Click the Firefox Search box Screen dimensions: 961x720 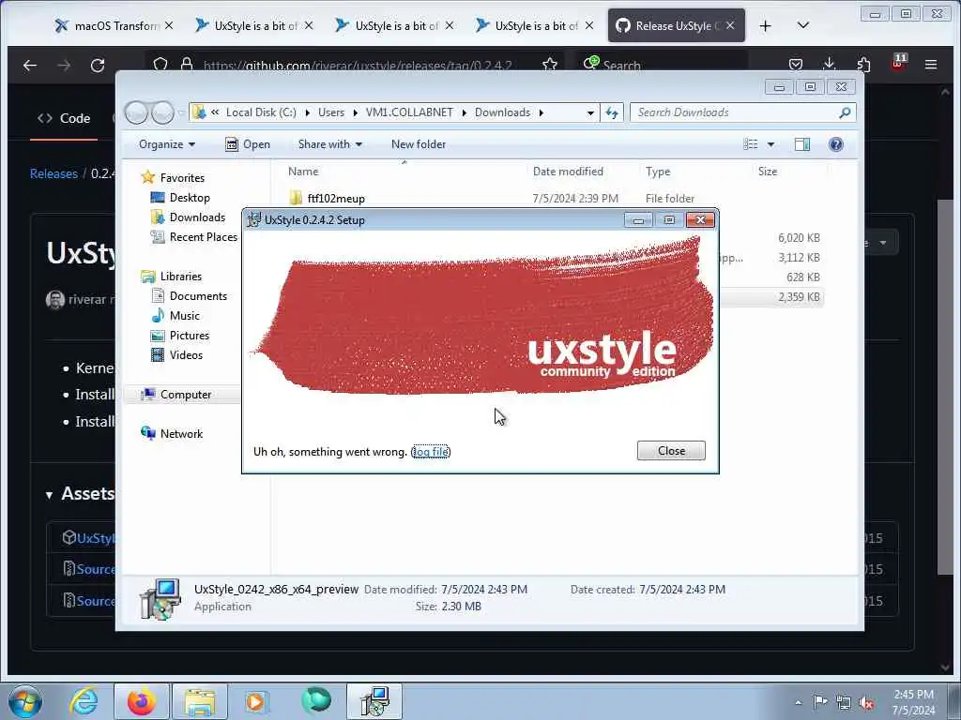pos(662,65)
